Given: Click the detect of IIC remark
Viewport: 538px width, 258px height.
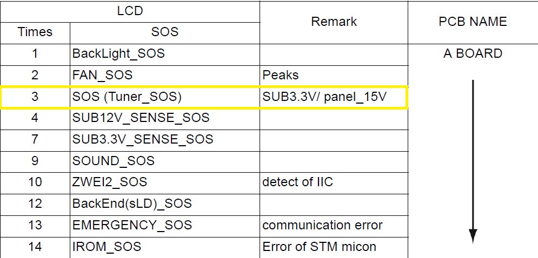Looking at the screenshot, I should coord(297,182).
